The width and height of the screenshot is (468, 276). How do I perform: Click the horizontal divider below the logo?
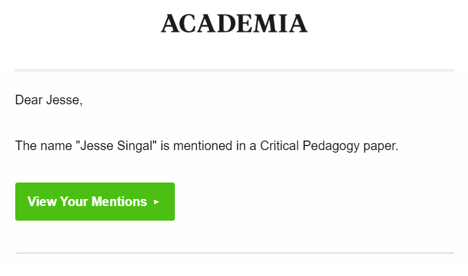click(234, 70)
